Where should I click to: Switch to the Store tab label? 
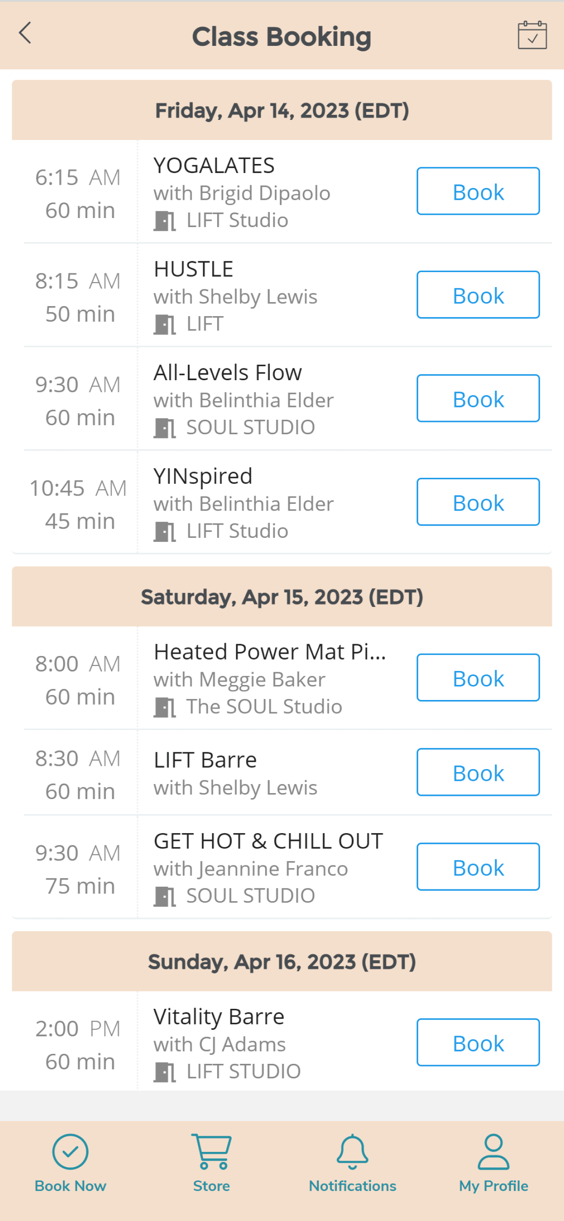[211, 1186]
